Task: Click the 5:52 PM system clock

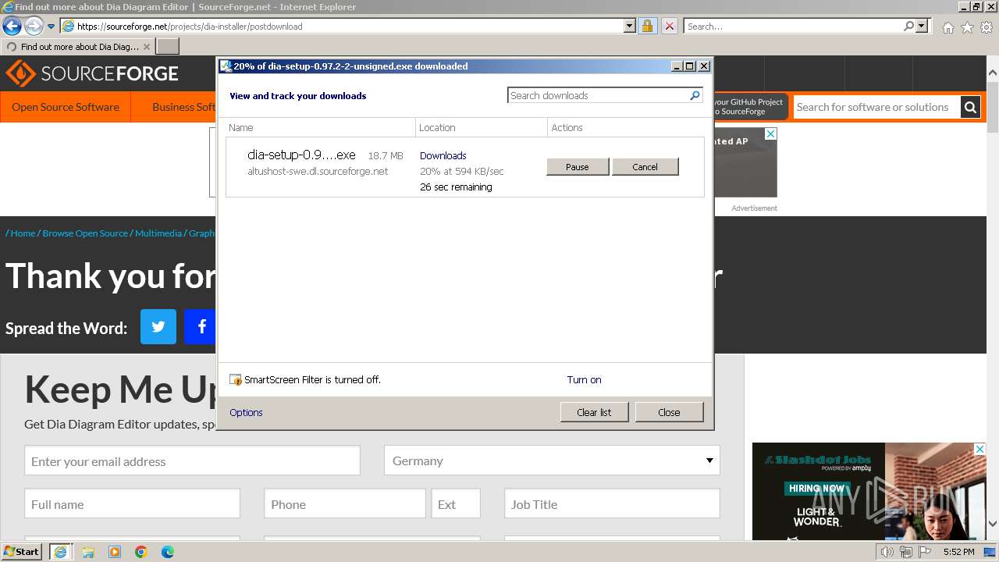Action: tap(958, 552)
